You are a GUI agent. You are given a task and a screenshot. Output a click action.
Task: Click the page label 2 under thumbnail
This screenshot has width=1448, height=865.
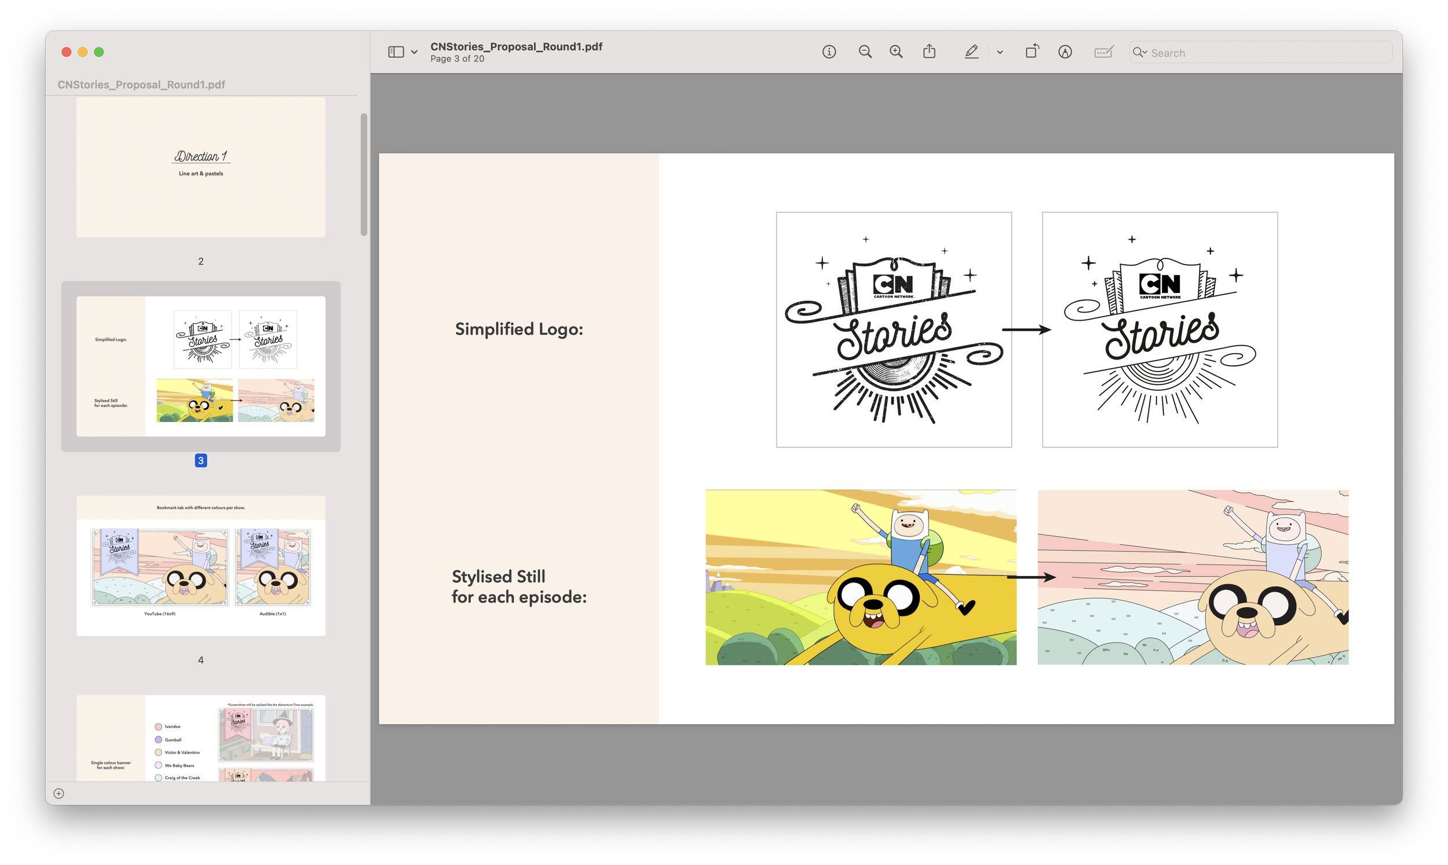[x=200, y=261]
